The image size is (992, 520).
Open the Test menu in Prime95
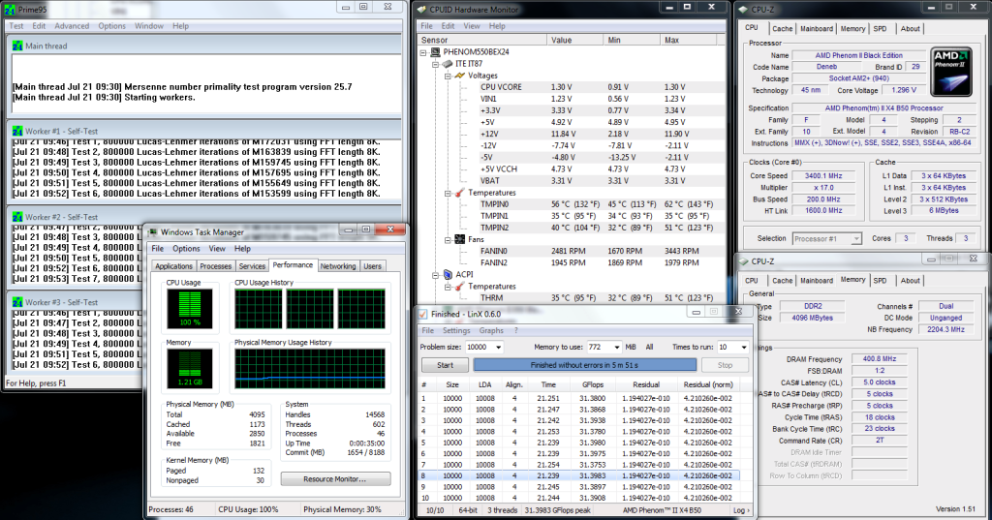[16, 26]
